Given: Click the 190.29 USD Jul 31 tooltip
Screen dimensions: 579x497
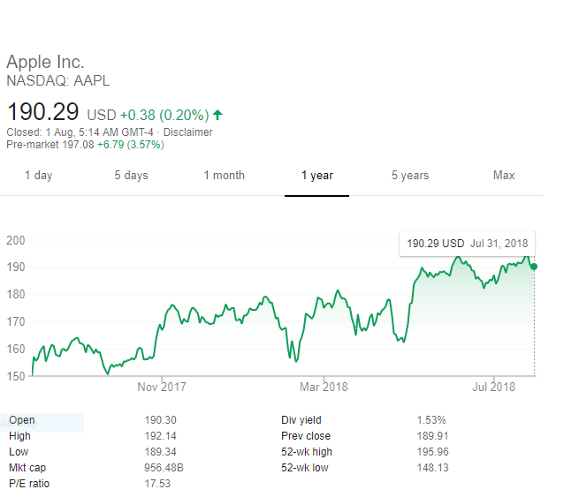Looking at the screenshot, I should click(x=467, y=244).
